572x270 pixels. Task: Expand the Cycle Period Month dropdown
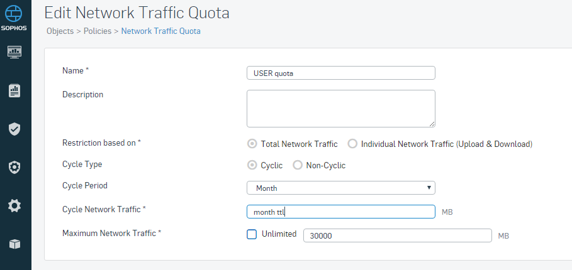[x=340, y=188]
